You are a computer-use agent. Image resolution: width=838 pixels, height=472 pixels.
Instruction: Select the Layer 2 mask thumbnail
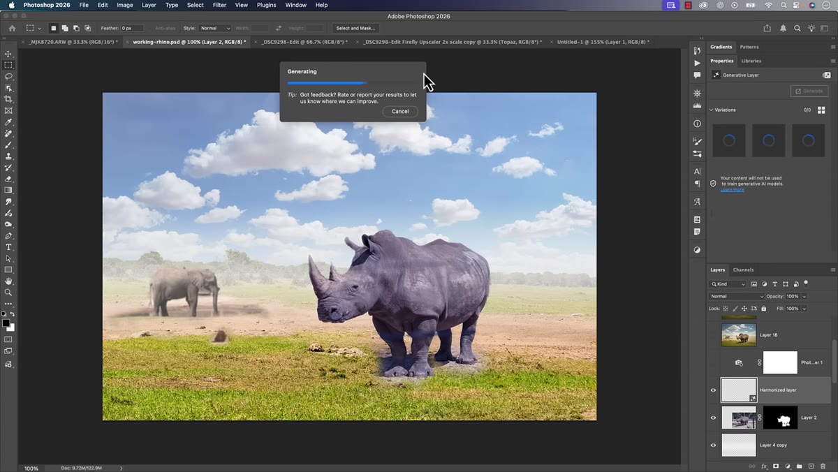tap(781, 418)
